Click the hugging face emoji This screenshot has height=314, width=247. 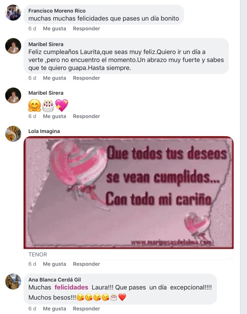35,105
